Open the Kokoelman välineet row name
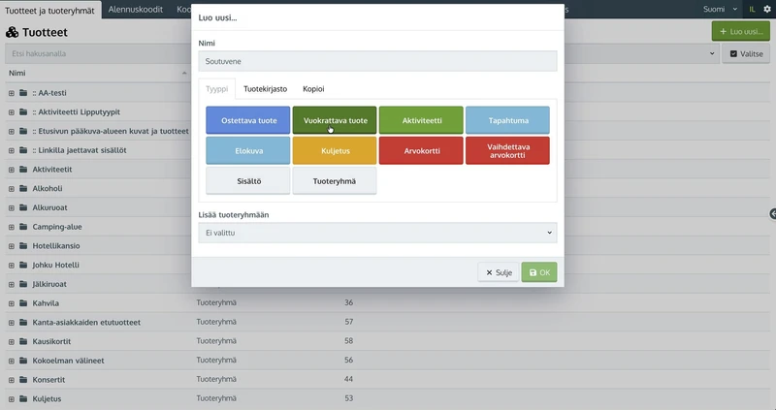The image size is (776, 410). click(68, 361)
